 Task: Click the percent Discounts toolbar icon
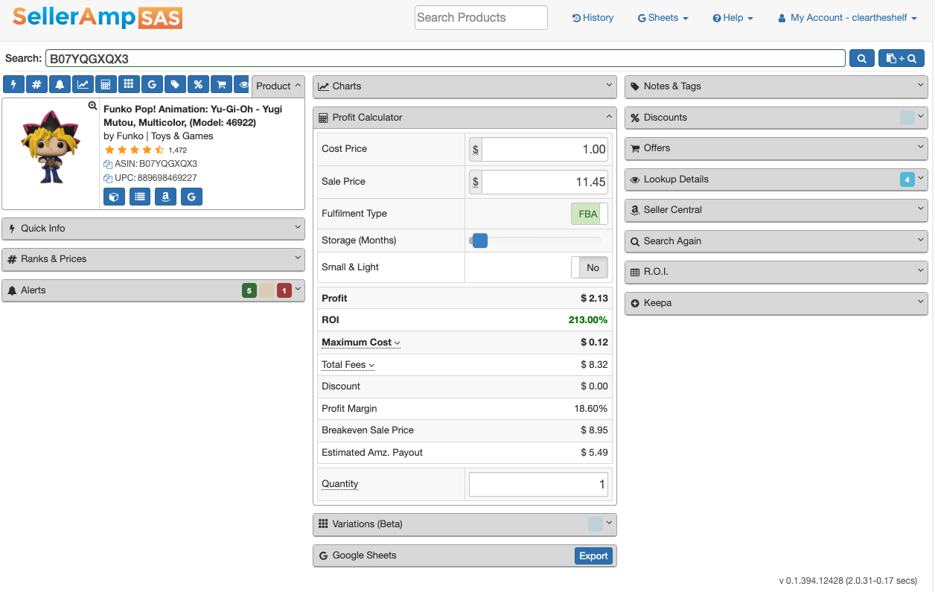point(198,85)
